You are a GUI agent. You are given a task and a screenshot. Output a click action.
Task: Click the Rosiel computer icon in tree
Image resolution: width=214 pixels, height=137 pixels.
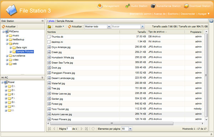pyautogui.click(x=6, y=82)
